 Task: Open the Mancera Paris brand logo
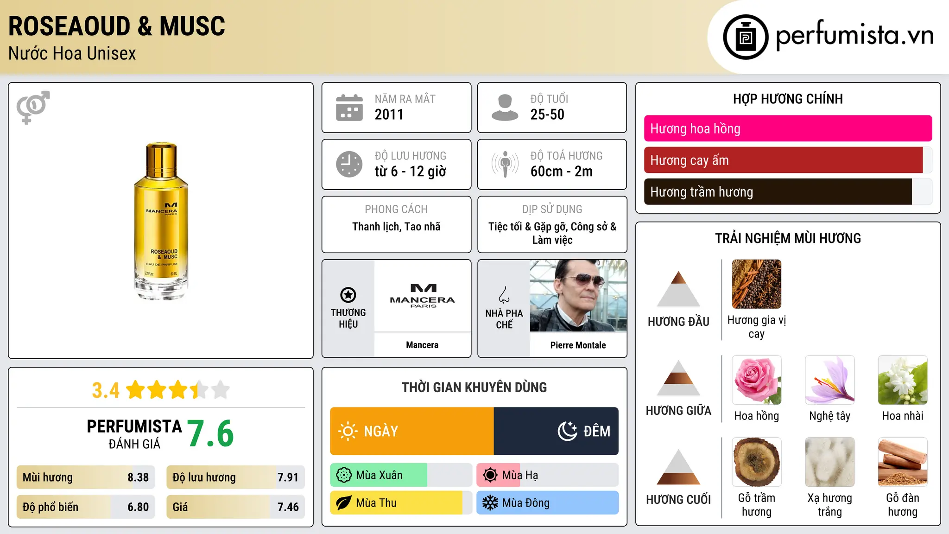click(x=423, y=296)
